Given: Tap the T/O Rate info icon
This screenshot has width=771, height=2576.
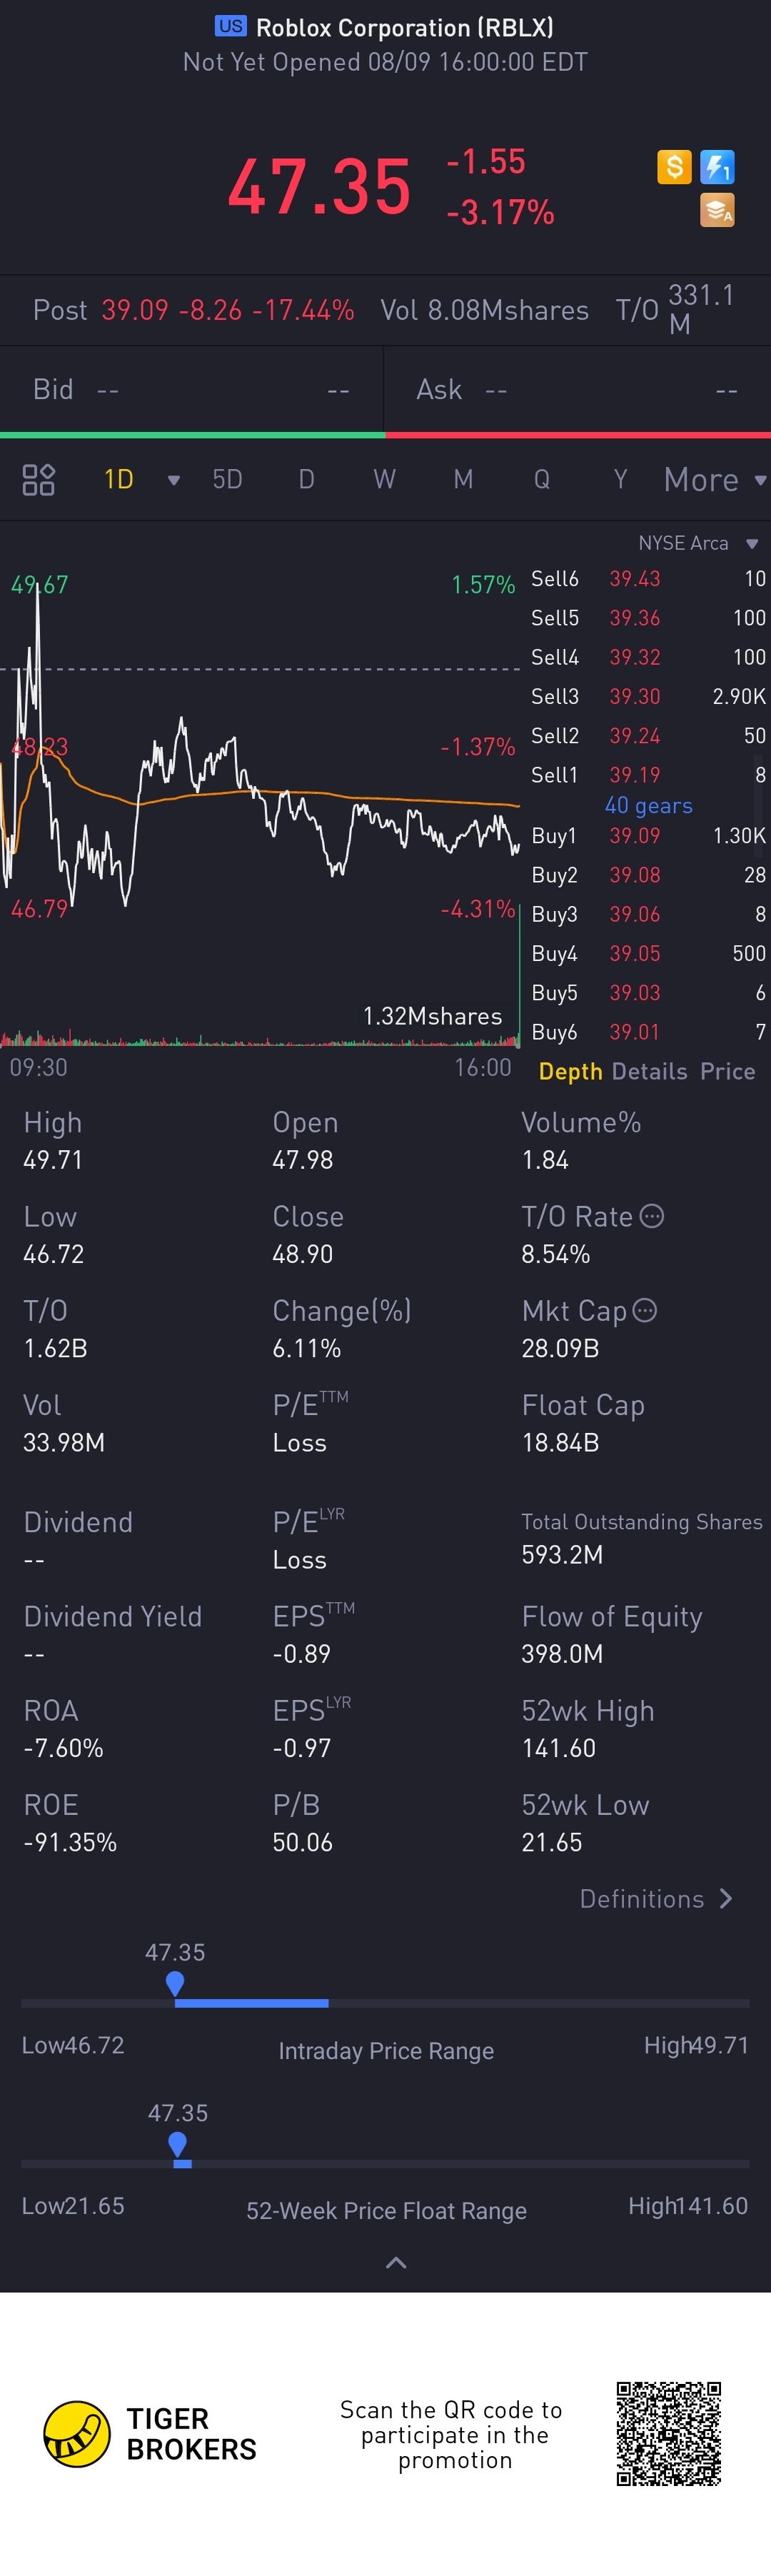Looking at the screenshot, I should (x=651, y=1217).
